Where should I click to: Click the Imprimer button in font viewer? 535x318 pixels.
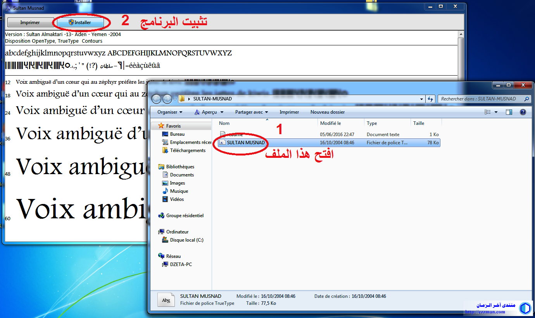pos(30,22)
